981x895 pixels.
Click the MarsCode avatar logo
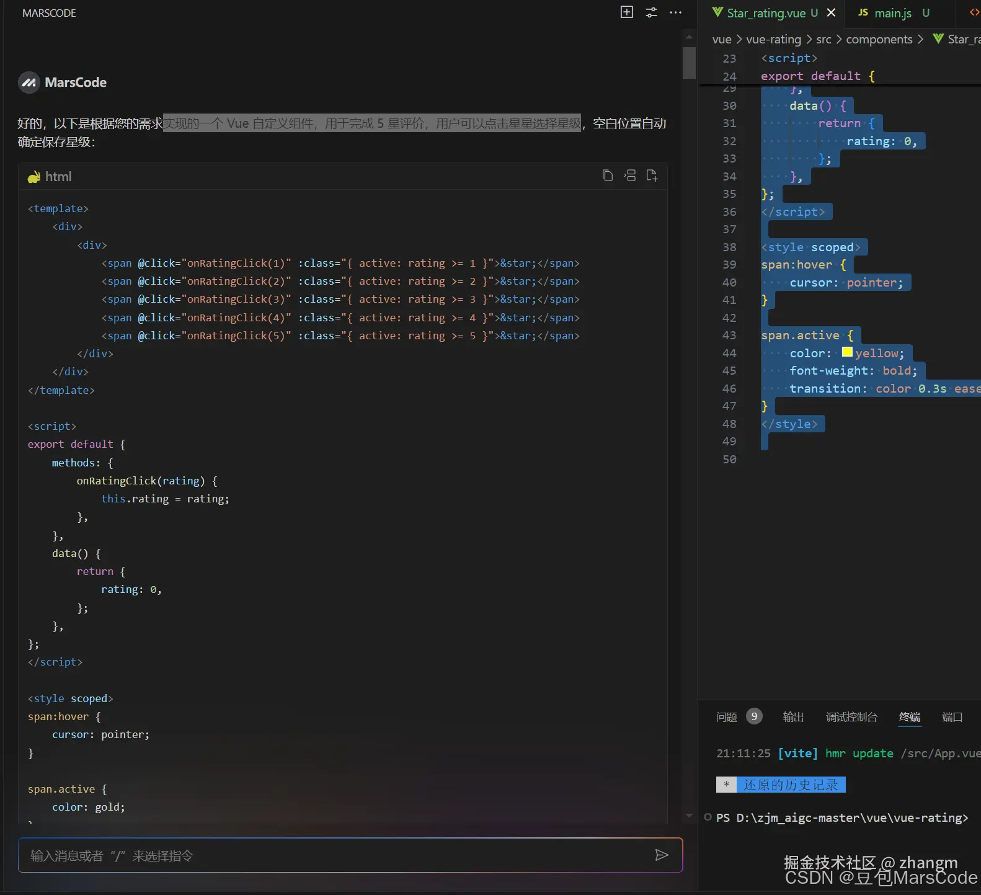click(29, 82)
